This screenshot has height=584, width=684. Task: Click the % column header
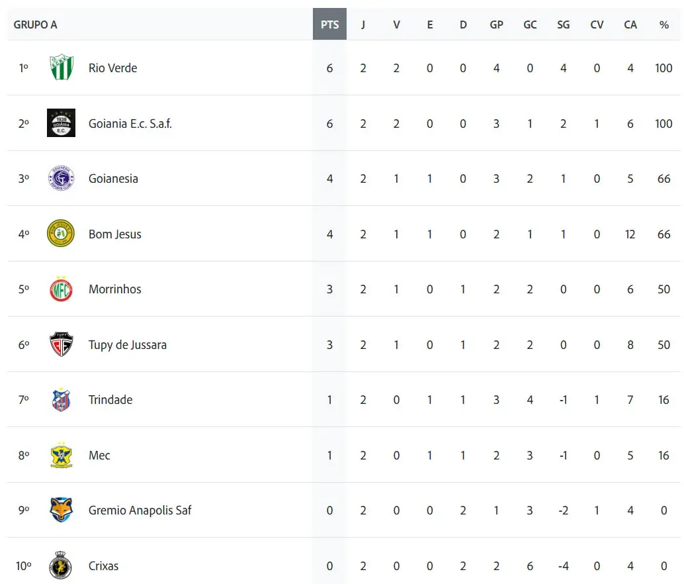664,25
